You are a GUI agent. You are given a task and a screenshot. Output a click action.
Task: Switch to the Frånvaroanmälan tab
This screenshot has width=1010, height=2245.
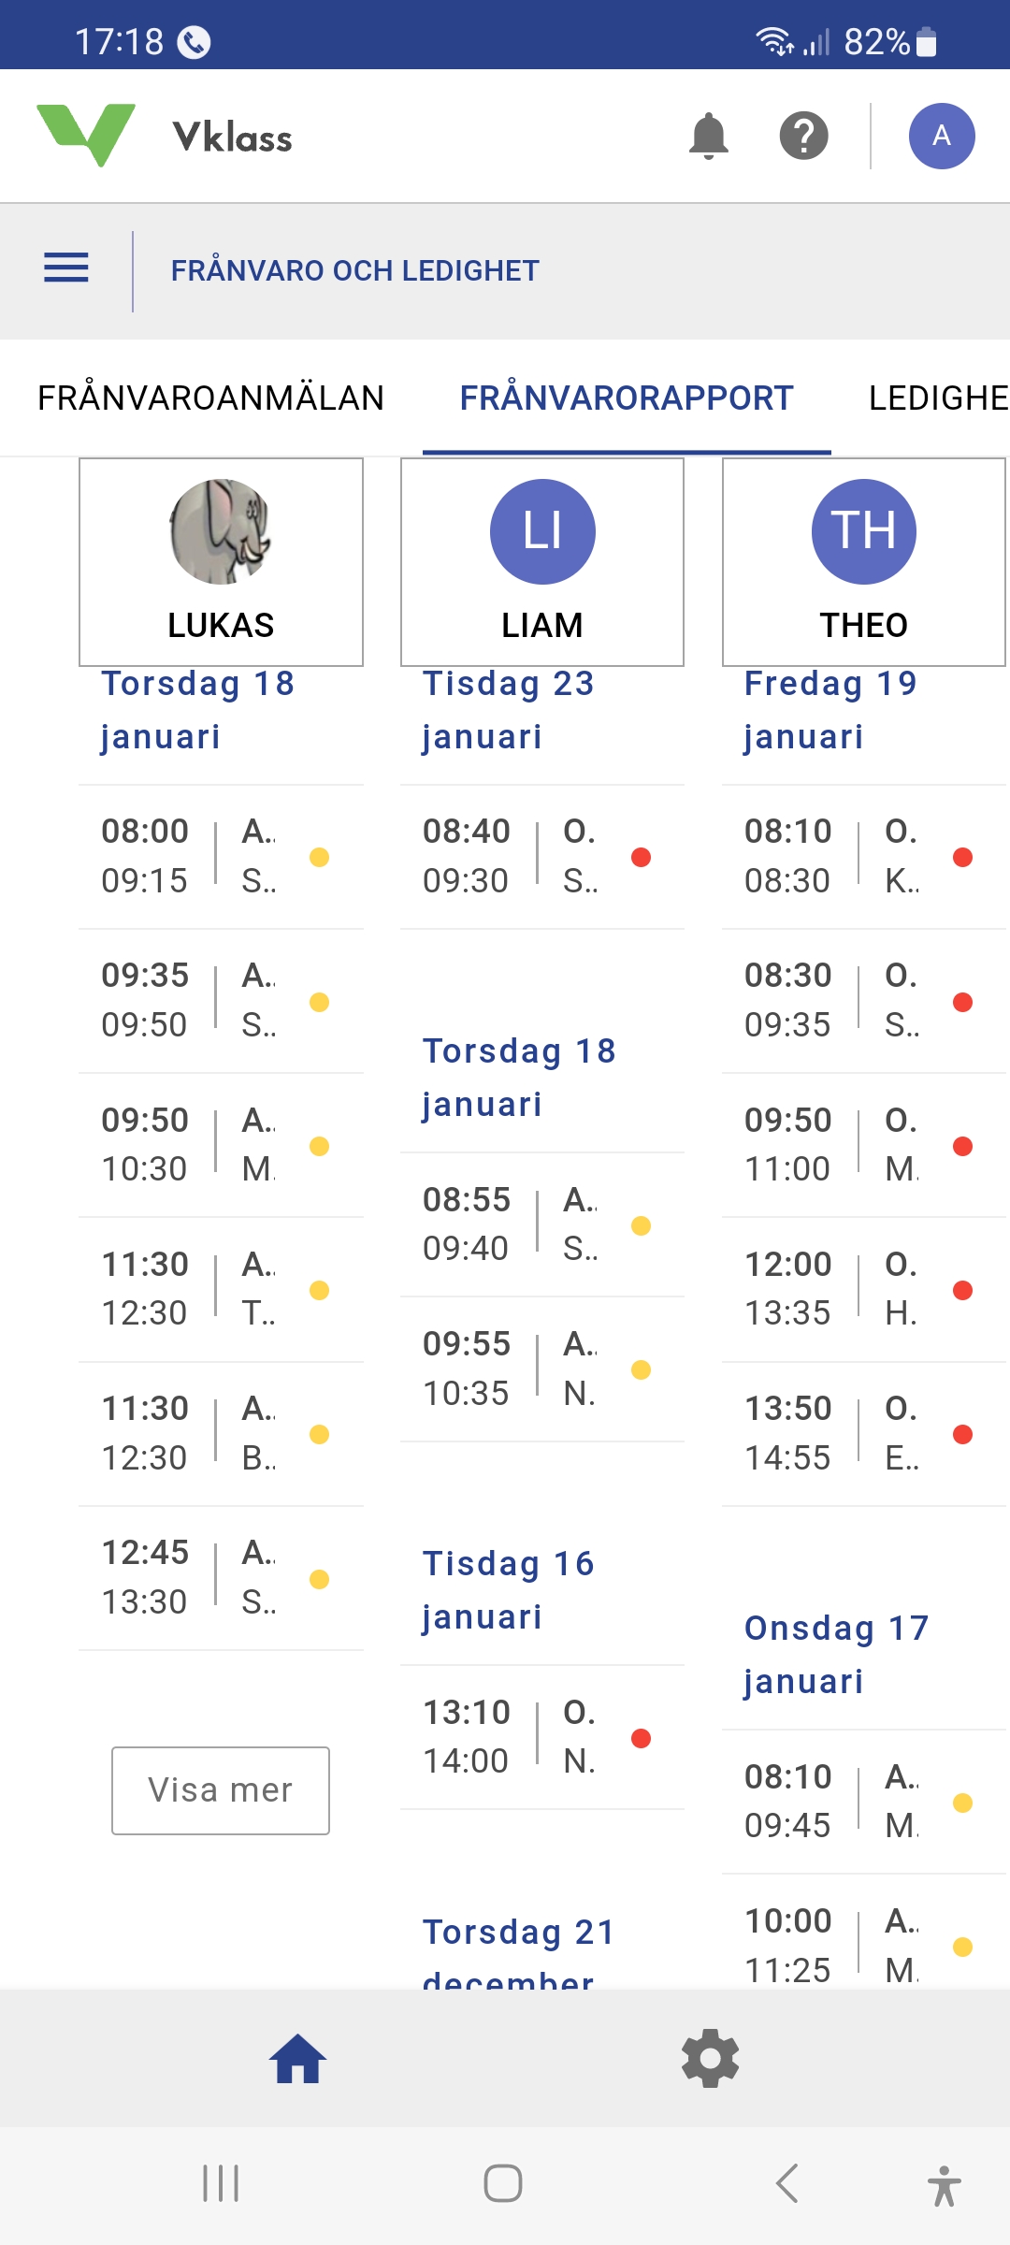pos(210,398)
